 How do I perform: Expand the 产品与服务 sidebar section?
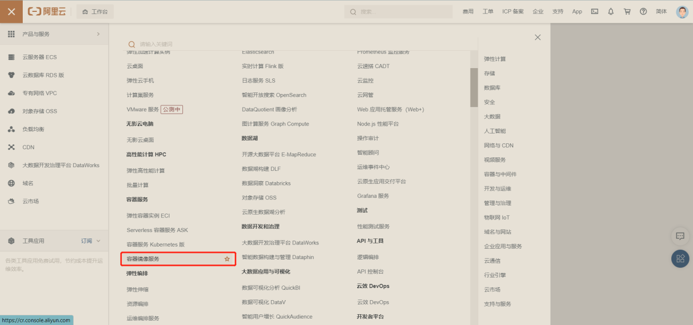[x=54, y=34]
